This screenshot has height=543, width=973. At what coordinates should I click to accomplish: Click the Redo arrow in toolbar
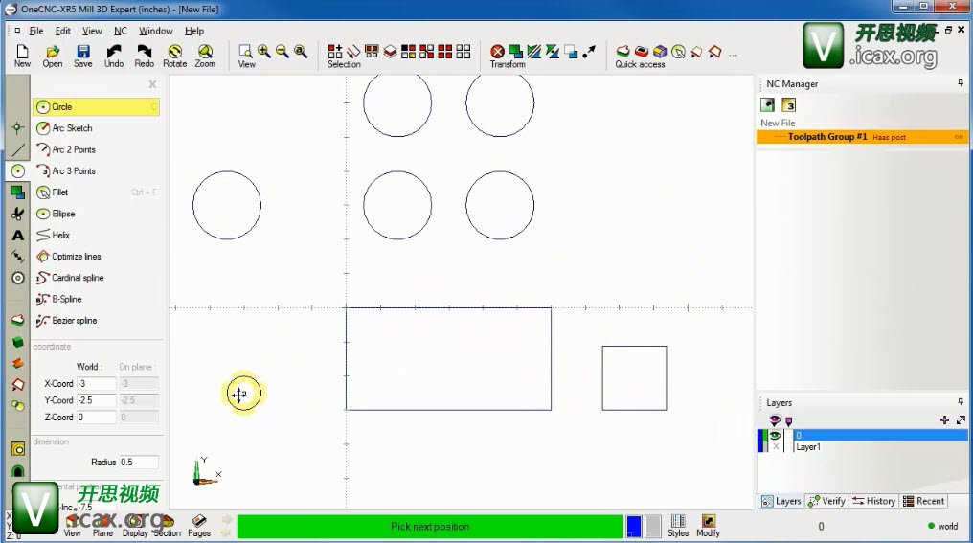coord(144,56)
